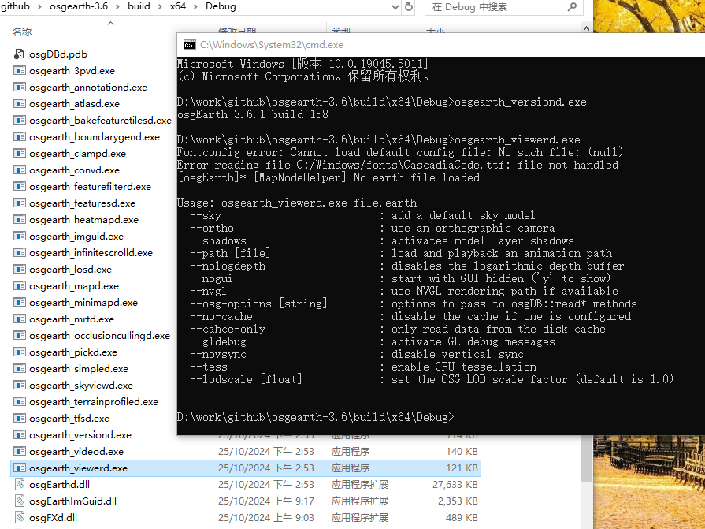This screenshot has width=705, height=529.
Task: Expand the chevron after osgearth-3.6 breadcrumb
Action: coord(119,7)
